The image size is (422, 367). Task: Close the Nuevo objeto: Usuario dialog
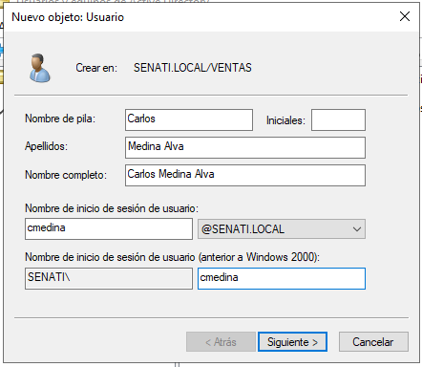tap(405, 16)
